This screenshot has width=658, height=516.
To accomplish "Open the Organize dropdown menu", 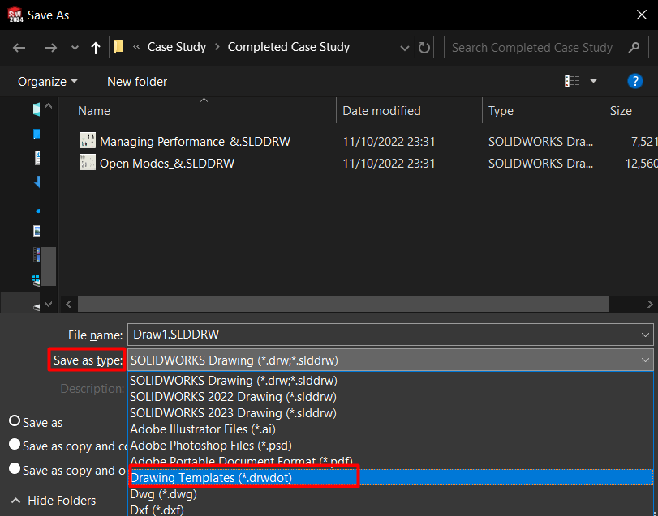I will coord(48,82).
